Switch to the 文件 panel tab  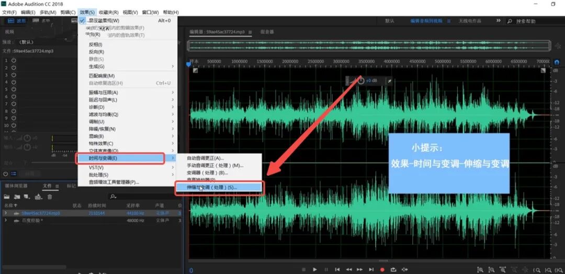pyautogui.click(x=47, y=186)
